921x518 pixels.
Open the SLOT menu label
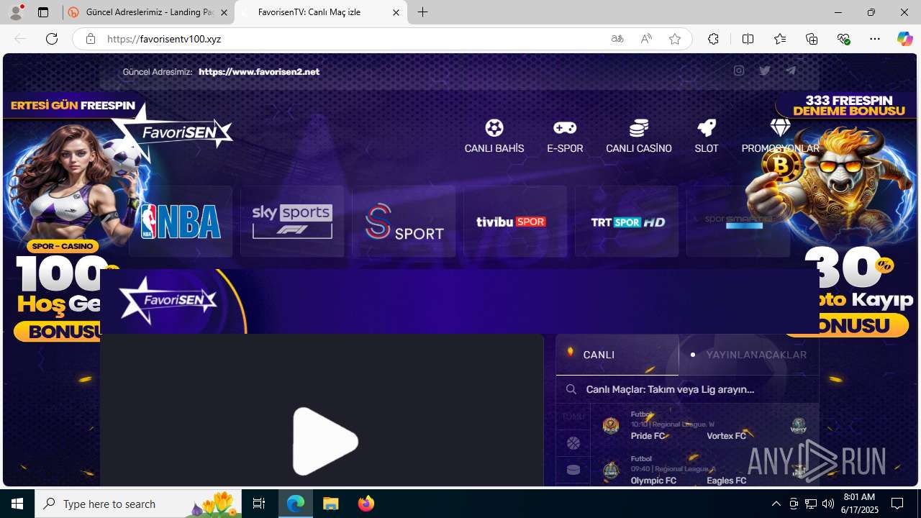pyautogui.click(x=707, y=148)
